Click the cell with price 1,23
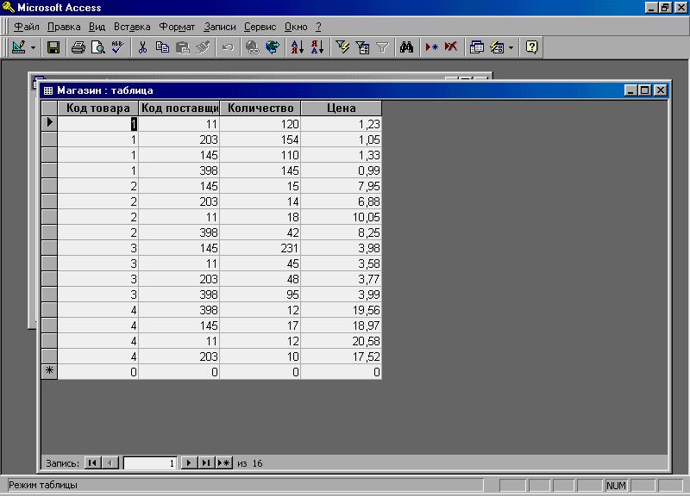This screenshot has height=496, width=690. point(341,124)
